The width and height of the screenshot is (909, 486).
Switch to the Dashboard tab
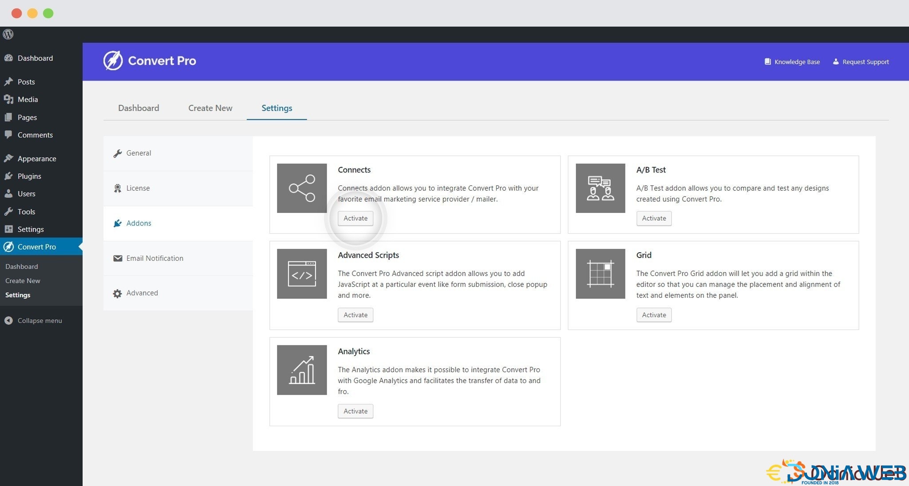click(138, 108)
